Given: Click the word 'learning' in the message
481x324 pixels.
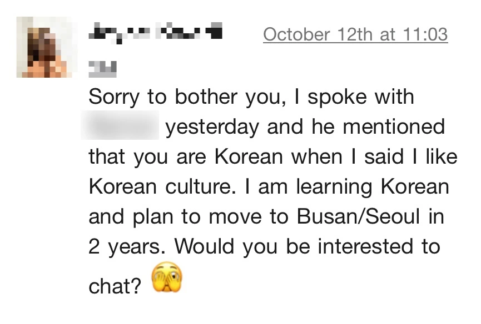Looking at the screenshot, I should [334, 187].
